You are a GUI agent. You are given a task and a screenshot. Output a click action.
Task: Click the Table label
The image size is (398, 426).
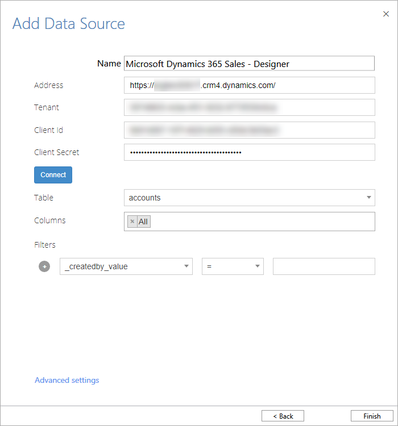[44, 198]
